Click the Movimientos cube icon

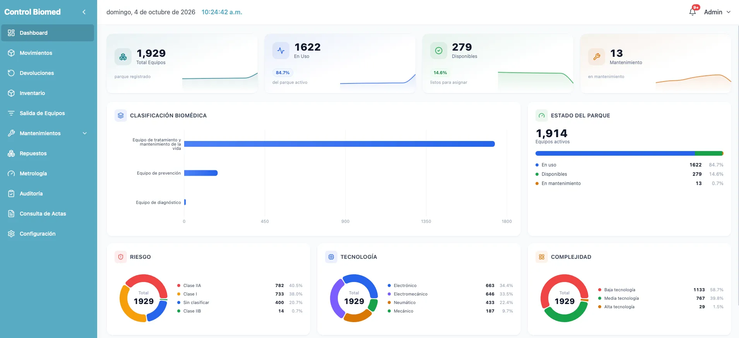tap(11, 53)
